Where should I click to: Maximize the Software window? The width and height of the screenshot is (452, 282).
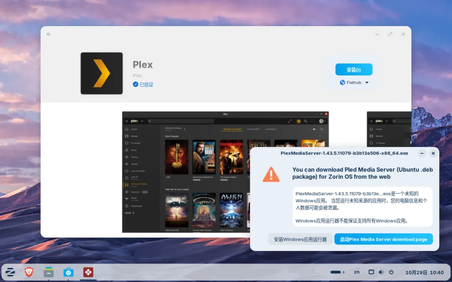point(390,34)
